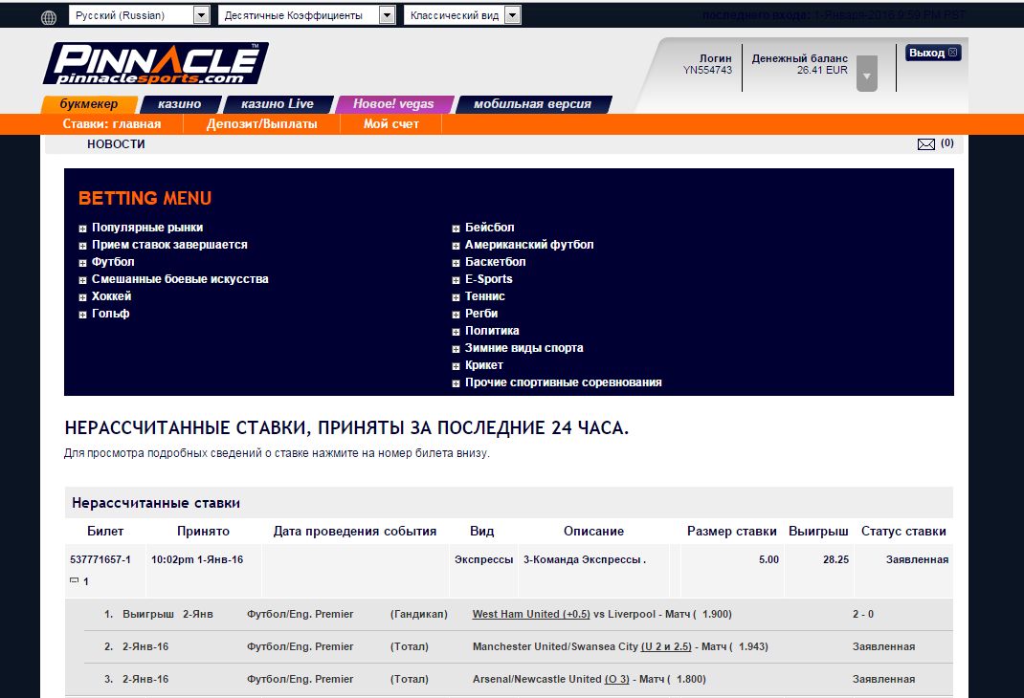Switch to the казино tab
The image size is (1024, 698).
tap(180, 104)
